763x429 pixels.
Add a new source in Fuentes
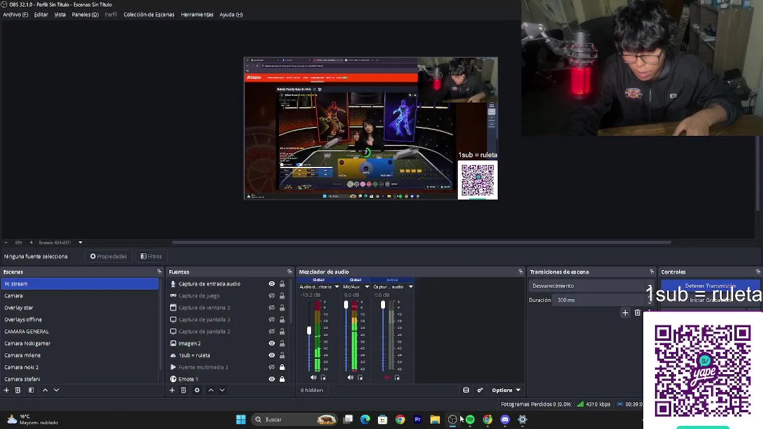pos(172,390)
